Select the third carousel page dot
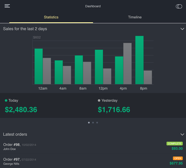This screenshot has width=186, height=168. [97, 123]
